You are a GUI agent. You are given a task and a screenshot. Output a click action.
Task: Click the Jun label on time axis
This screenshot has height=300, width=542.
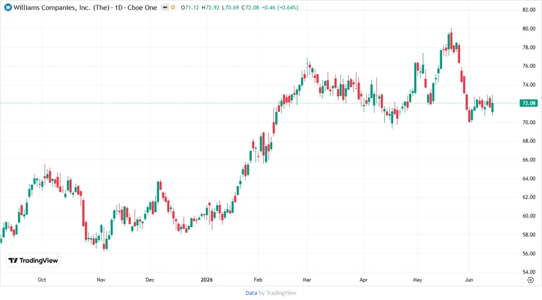point(469,280)
